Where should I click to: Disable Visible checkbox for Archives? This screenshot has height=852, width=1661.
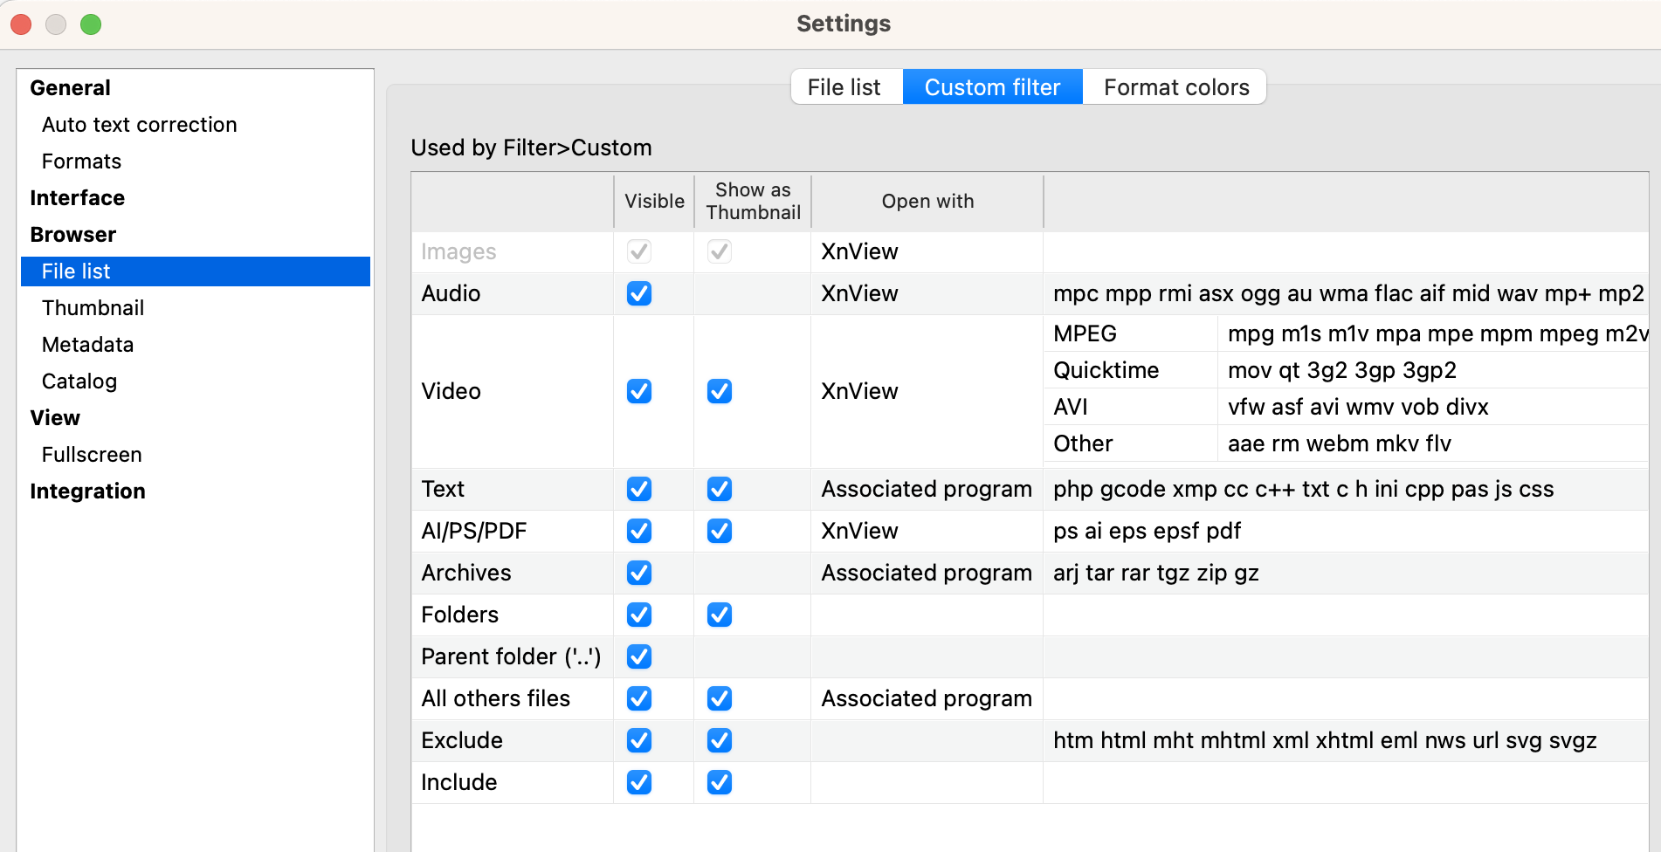coord(639,573)
